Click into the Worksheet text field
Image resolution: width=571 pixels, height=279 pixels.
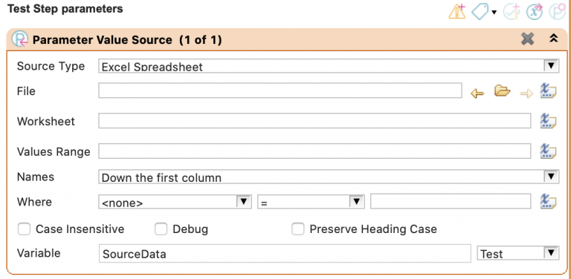coord(314,121)
